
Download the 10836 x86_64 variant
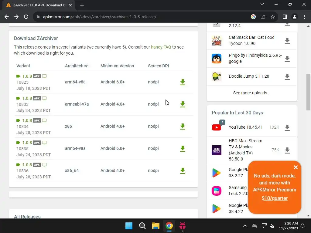point(183,171)
